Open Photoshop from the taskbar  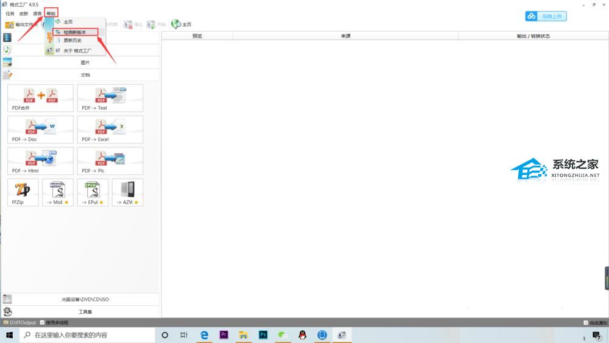pos(263,335)
